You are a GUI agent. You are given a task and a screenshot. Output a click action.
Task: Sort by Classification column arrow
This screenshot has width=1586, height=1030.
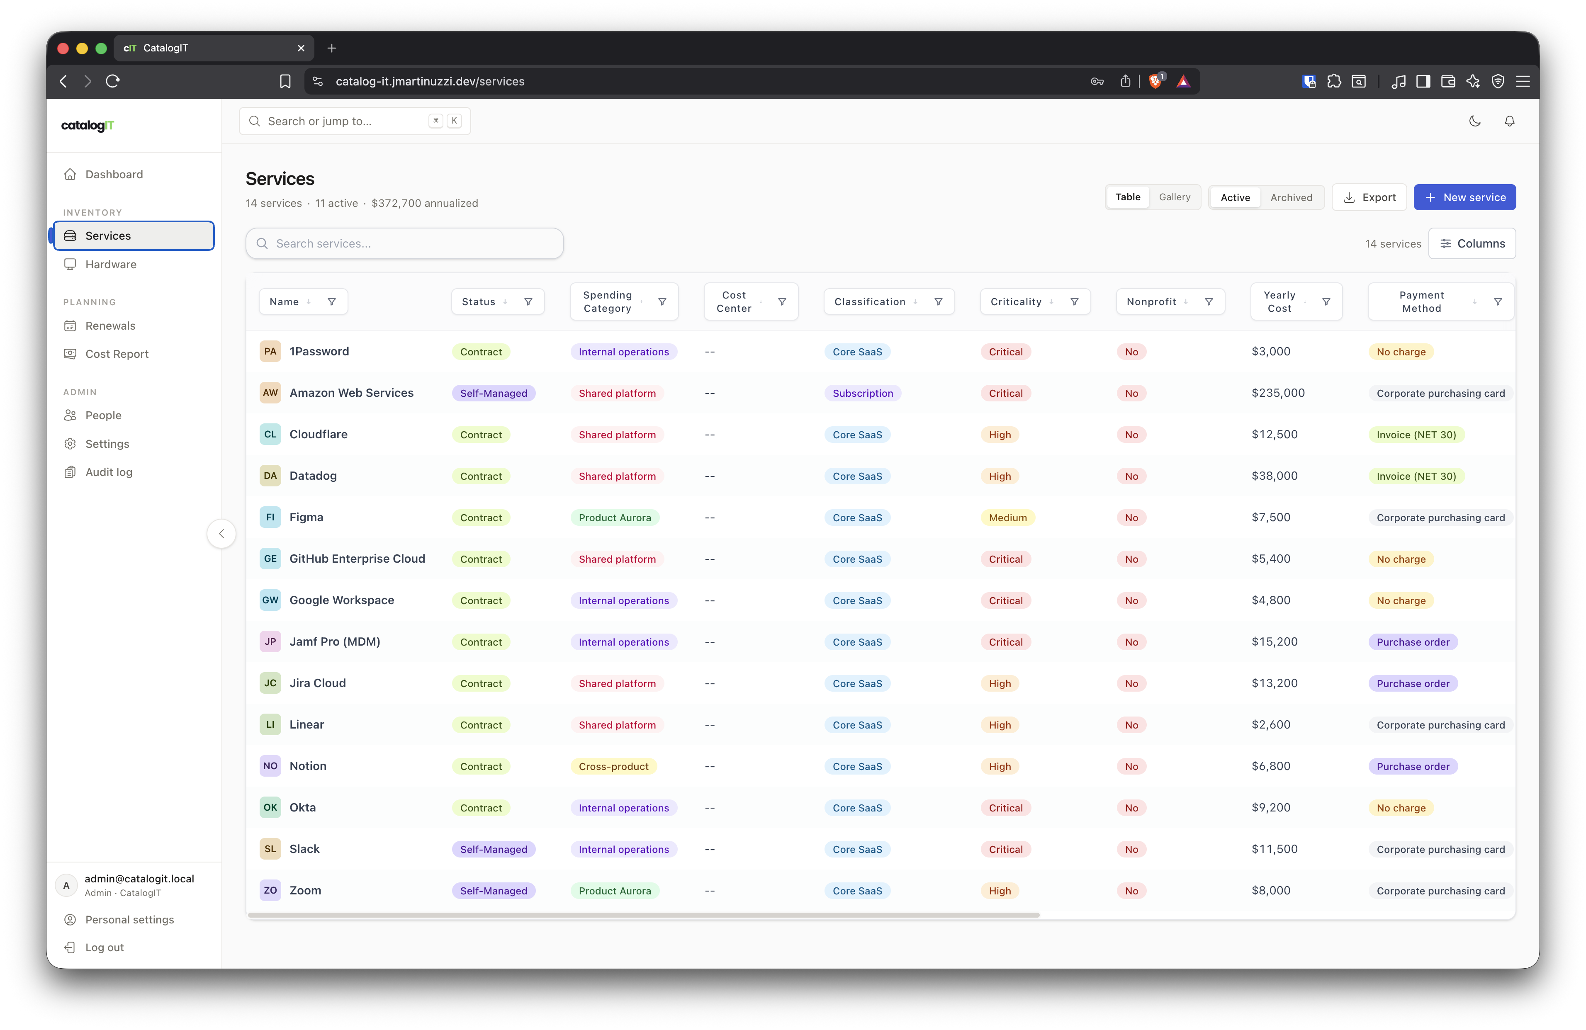click(x=915, y=302)
